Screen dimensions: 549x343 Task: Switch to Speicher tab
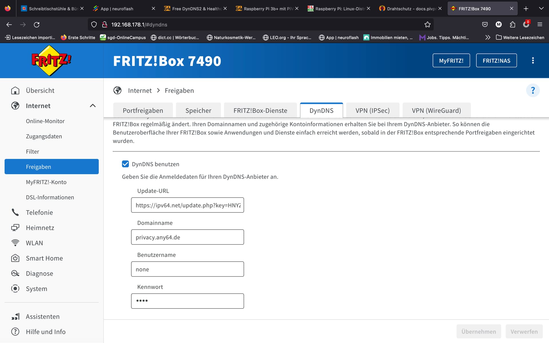(198, 110)
